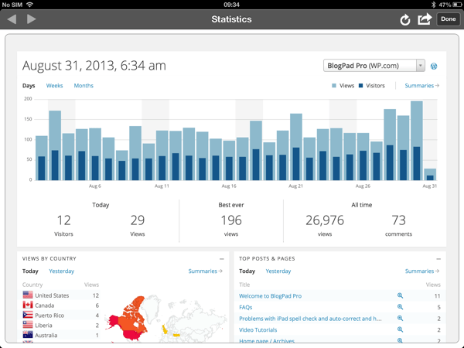Tap the forward arrow navigation icon
This screenshot has width=464, height=348.
(32, 19)
